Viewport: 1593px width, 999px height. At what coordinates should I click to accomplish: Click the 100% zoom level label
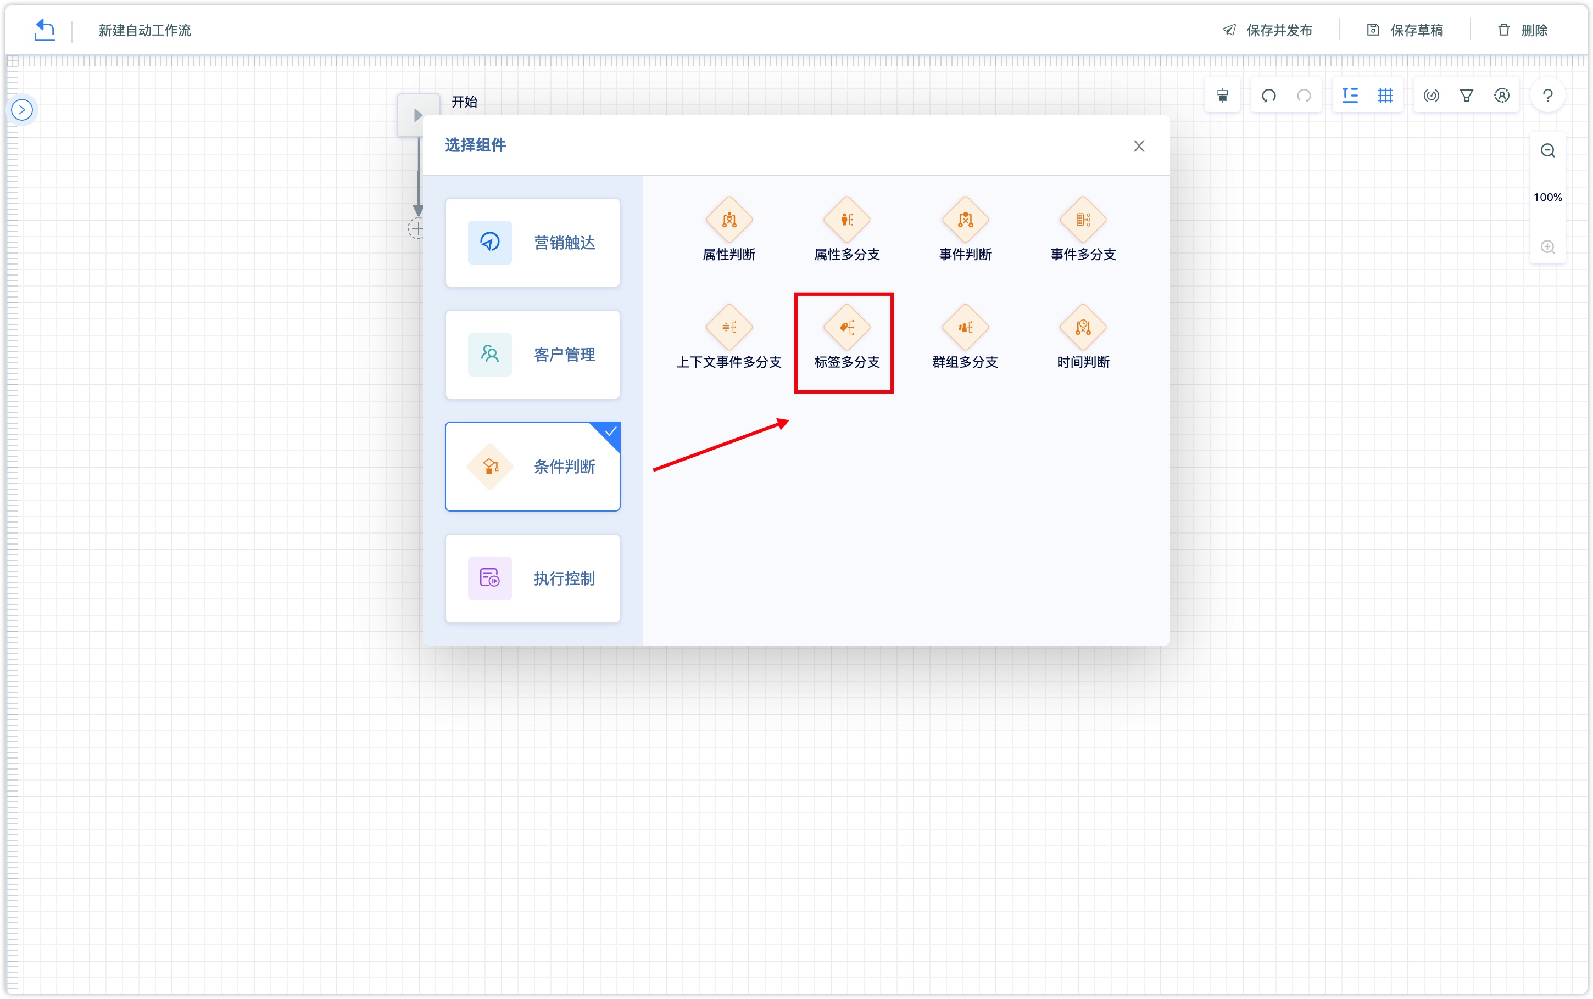tap(1547, 197)
